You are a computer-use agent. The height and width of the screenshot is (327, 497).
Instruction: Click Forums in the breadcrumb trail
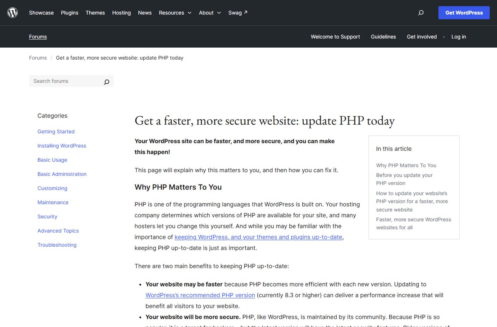click(x=38, y=58)
